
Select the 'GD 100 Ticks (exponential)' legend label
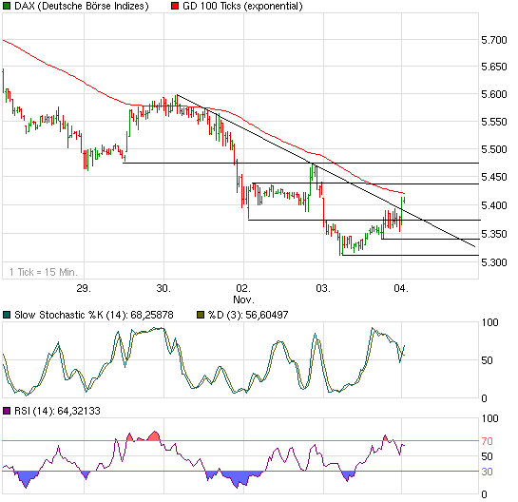click(x=242, y=6)
